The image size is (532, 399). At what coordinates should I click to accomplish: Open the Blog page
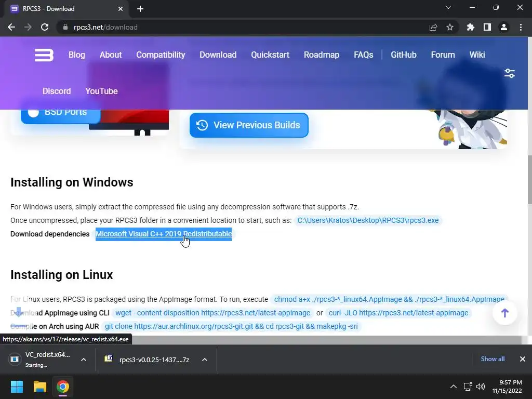[77, 55]
